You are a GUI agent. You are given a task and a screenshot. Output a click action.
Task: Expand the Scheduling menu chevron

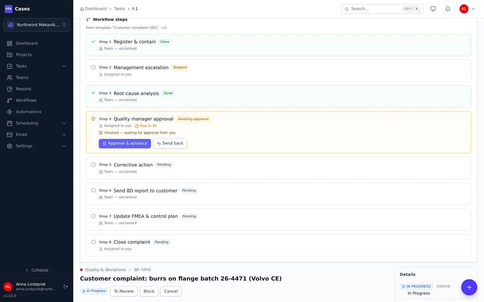(x=64, y=123)
